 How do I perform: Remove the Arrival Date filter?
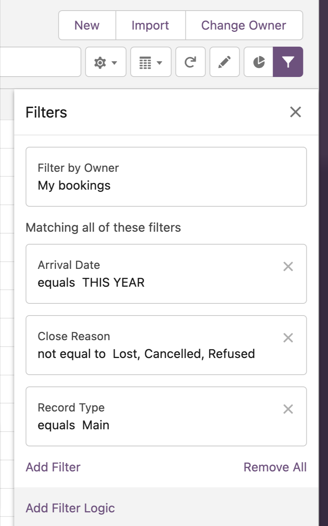(x=288, y=267)
